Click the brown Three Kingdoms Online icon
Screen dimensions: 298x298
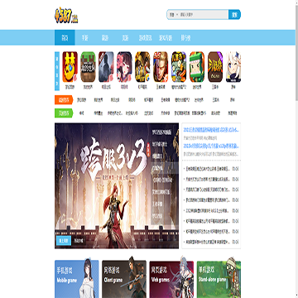click(x=215, y=67)
